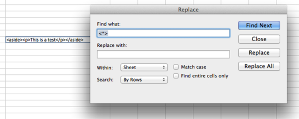Click the Match case label text
The width and height of the screenshot is (299, 119).
(194, 67)
